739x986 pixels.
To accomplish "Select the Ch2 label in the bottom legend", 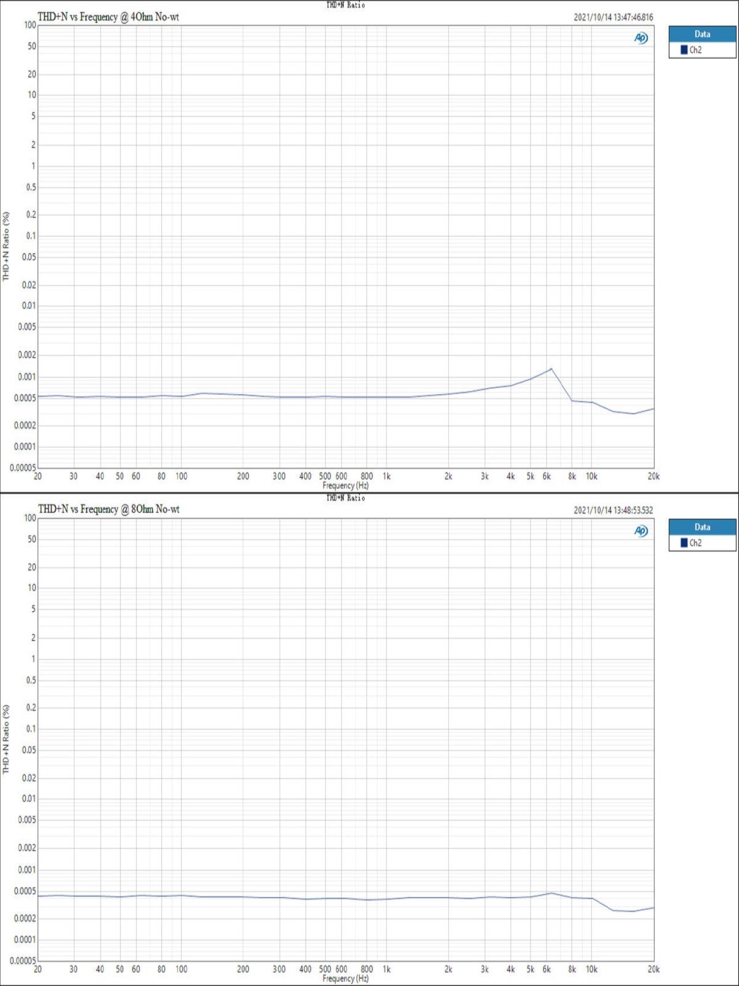I will pyautogui.click(x=695, y=543).
